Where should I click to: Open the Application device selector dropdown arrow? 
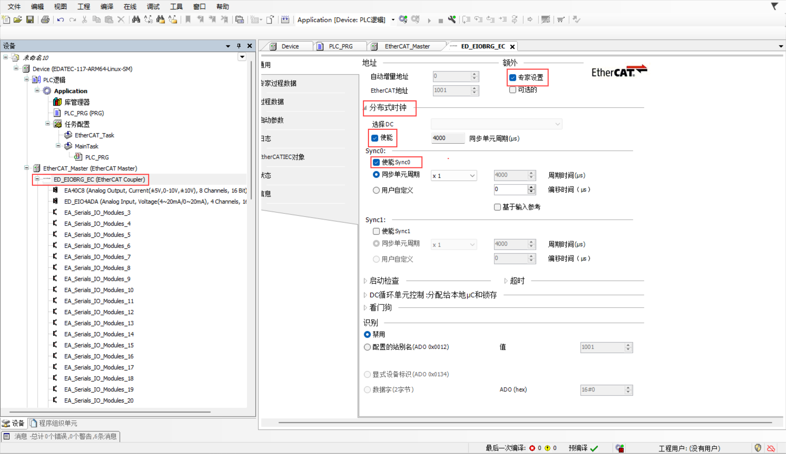393,20
